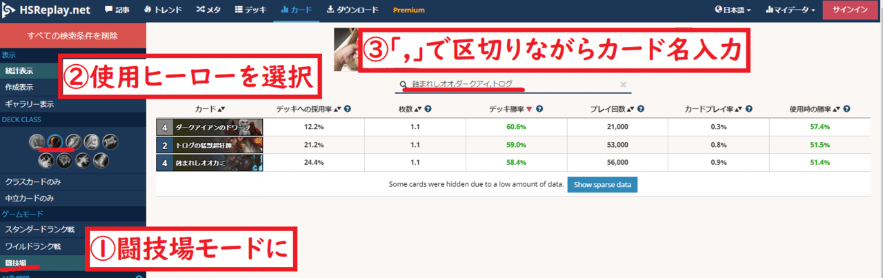Click the card search text field
Image resolution: width=883 pixels, height=278 pixels.
(514, 84)
